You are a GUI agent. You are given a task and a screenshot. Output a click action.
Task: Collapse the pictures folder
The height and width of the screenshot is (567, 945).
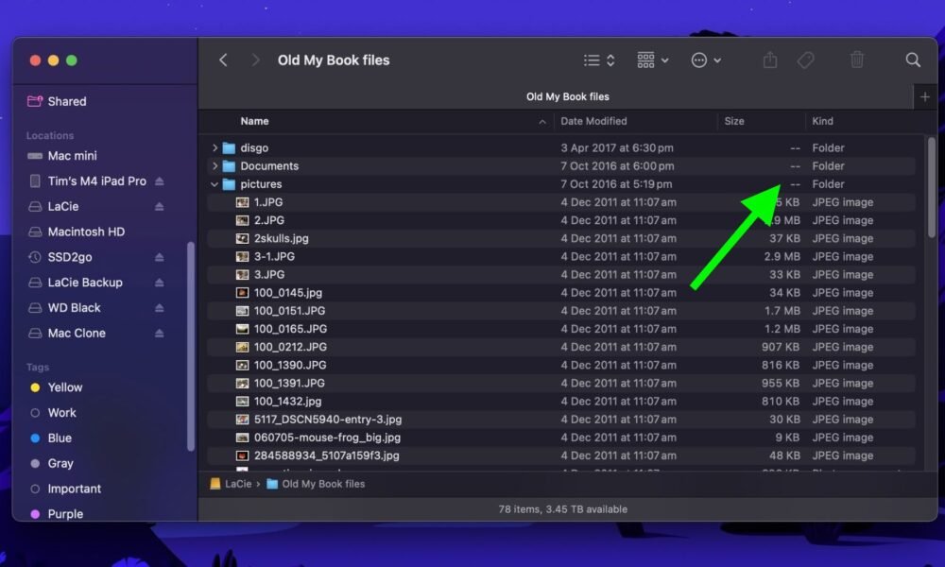(215, 184)
